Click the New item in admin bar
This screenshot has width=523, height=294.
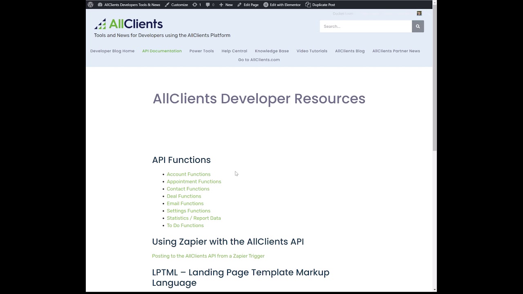tap(226, 4)
